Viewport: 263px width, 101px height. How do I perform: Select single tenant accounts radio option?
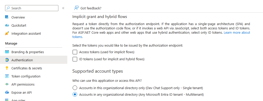tap(75, 88)
